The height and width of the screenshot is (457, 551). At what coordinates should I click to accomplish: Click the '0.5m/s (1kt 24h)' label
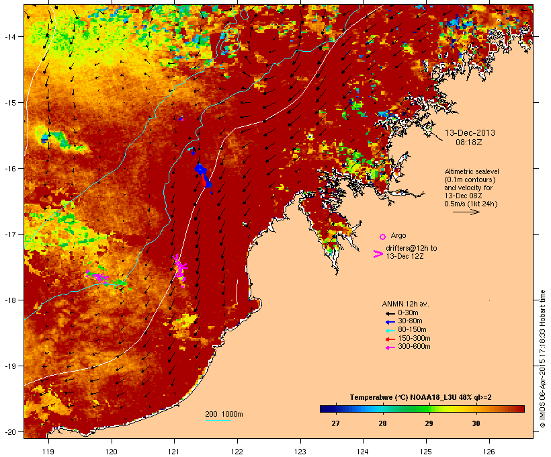[x=471, y=204]
